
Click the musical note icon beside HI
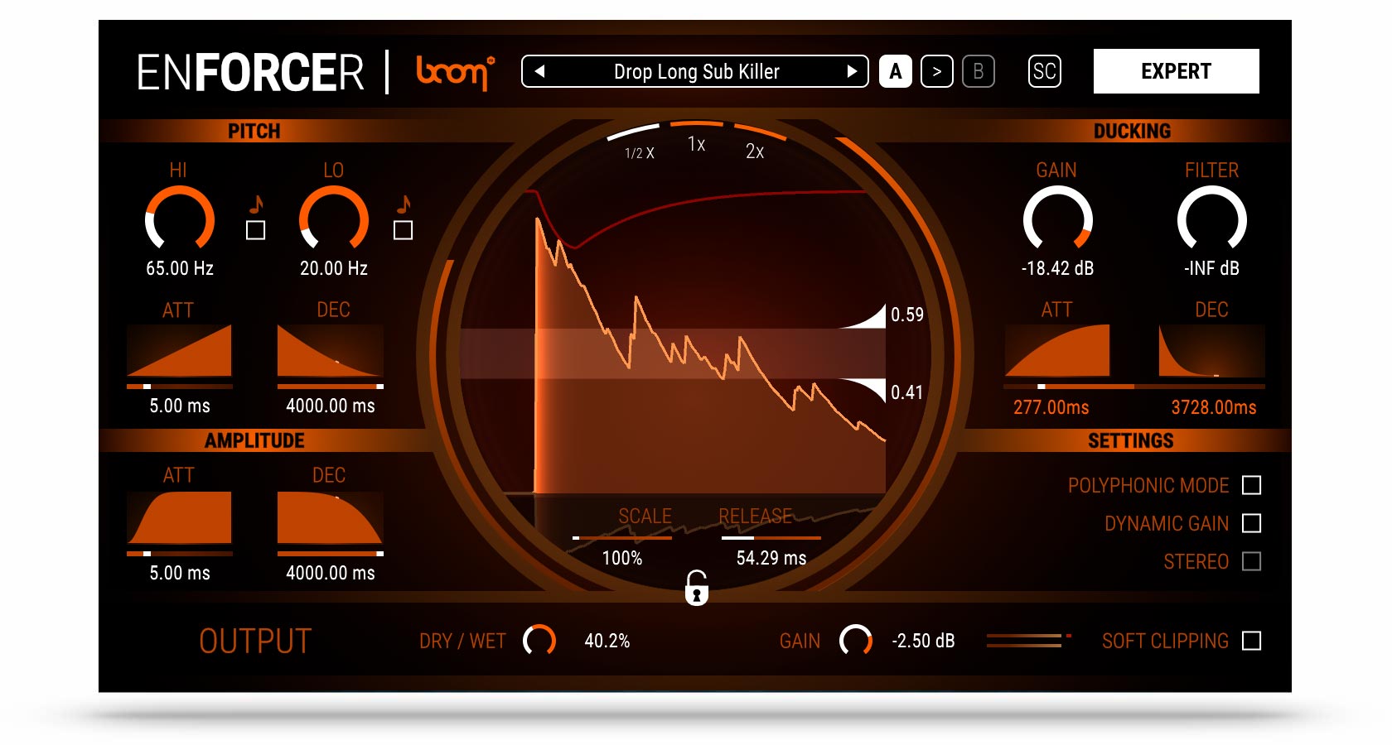pyautogui.click(x=256, y=204)
